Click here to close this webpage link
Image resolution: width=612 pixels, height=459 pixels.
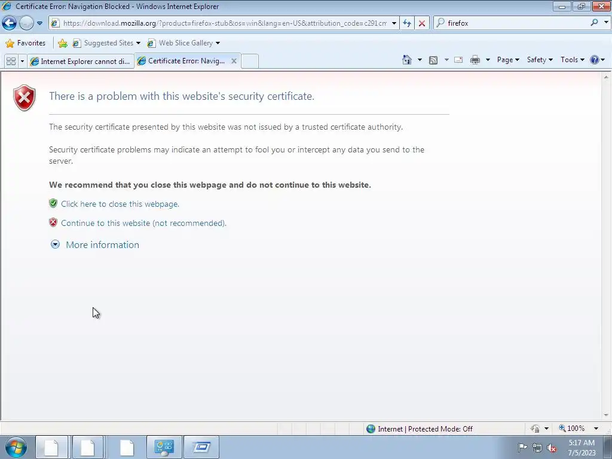(x=120, y=204)
